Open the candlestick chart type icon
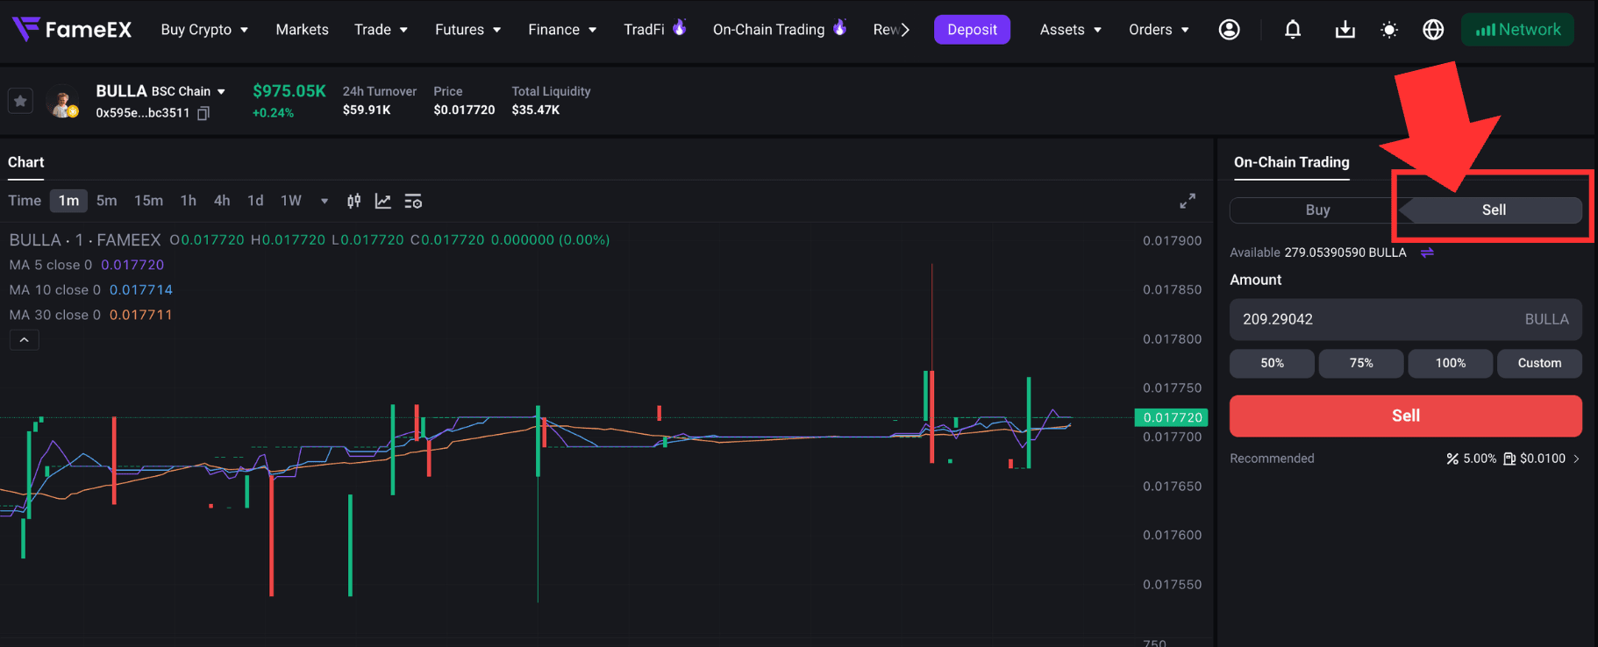 [x=353, y=201]
